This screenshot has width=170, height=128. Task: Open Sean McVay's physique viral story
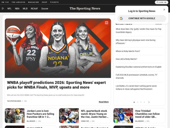[135, 42]
